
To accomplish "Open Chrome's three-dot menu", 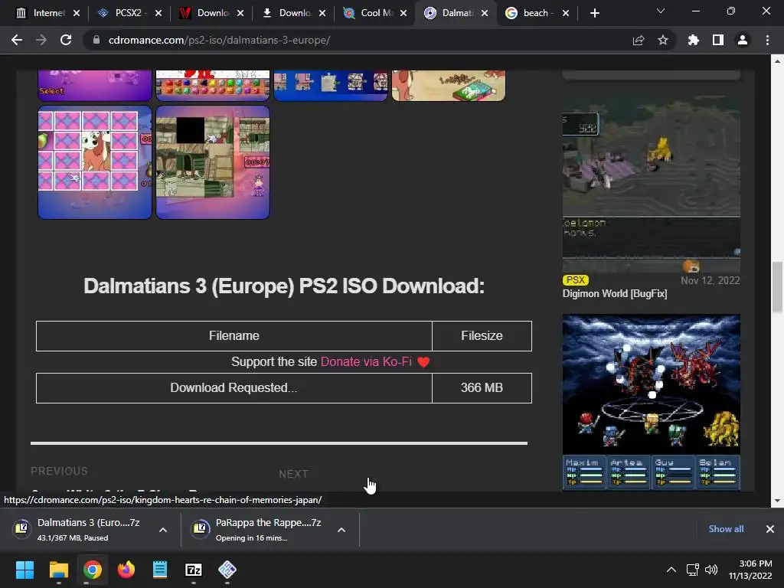I will point(767,40).
